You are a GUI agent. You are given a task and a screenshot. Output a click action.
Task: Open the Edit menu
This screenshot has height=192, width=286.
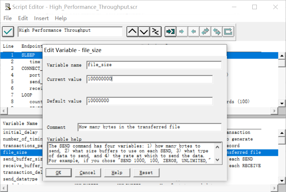[x=23, y=18]
